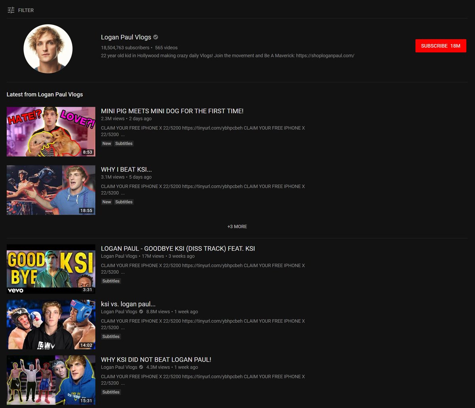Open the channel name beside 8.8M views
The height and width of the screenshot is (408, 475).
point(119,312)
